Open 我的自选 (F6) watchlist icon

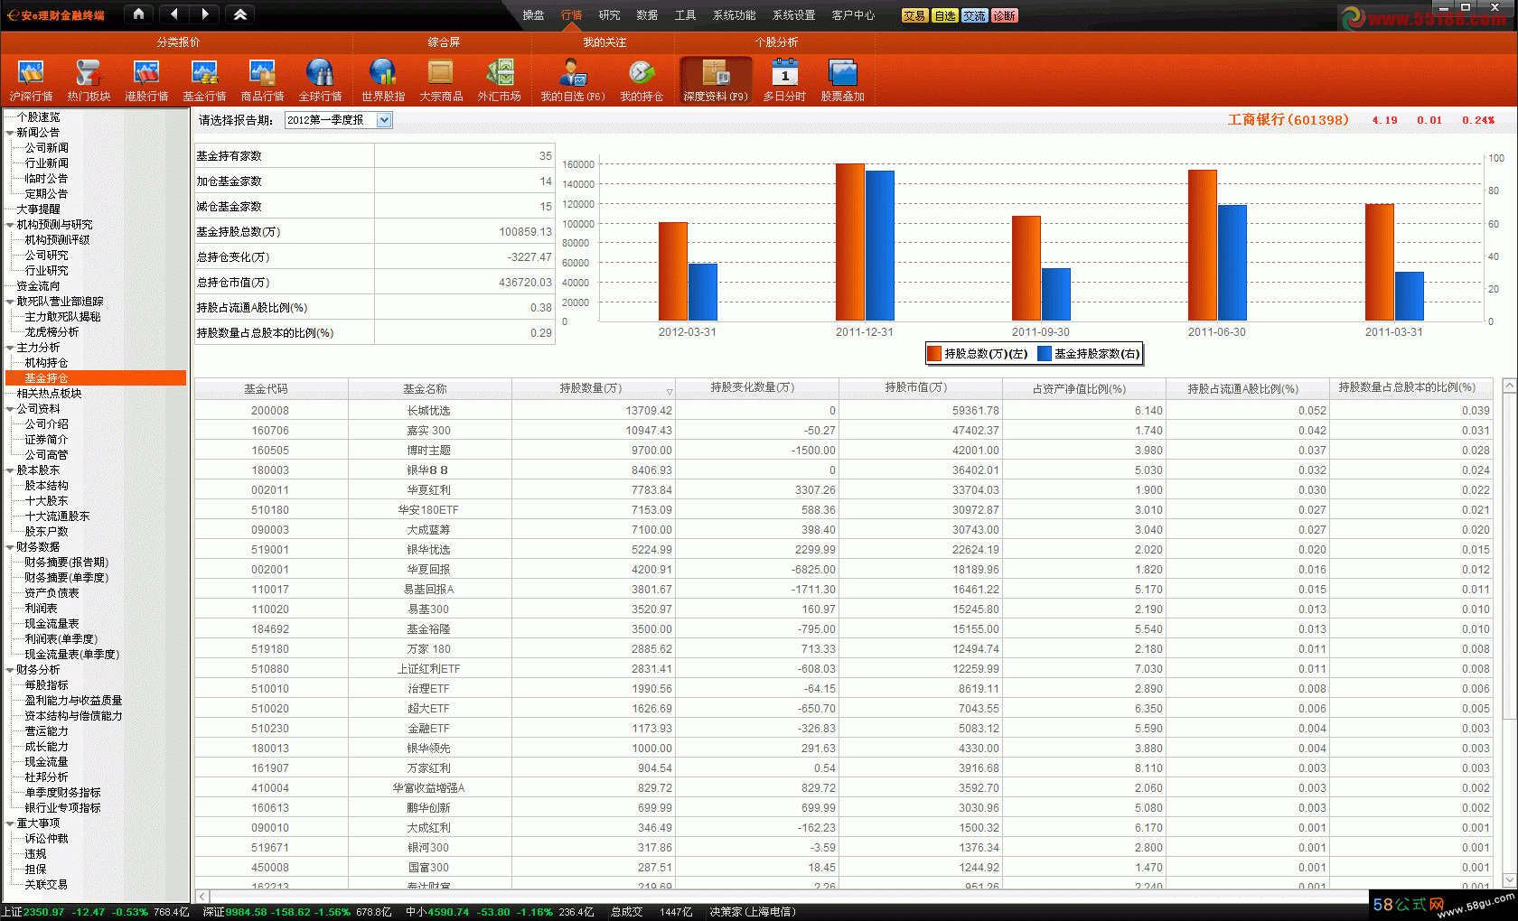[x=572, y=79]
